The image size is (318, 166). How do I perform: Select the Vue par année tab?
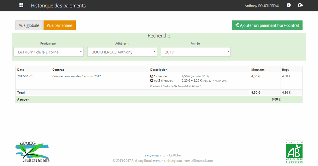point(59,25)
